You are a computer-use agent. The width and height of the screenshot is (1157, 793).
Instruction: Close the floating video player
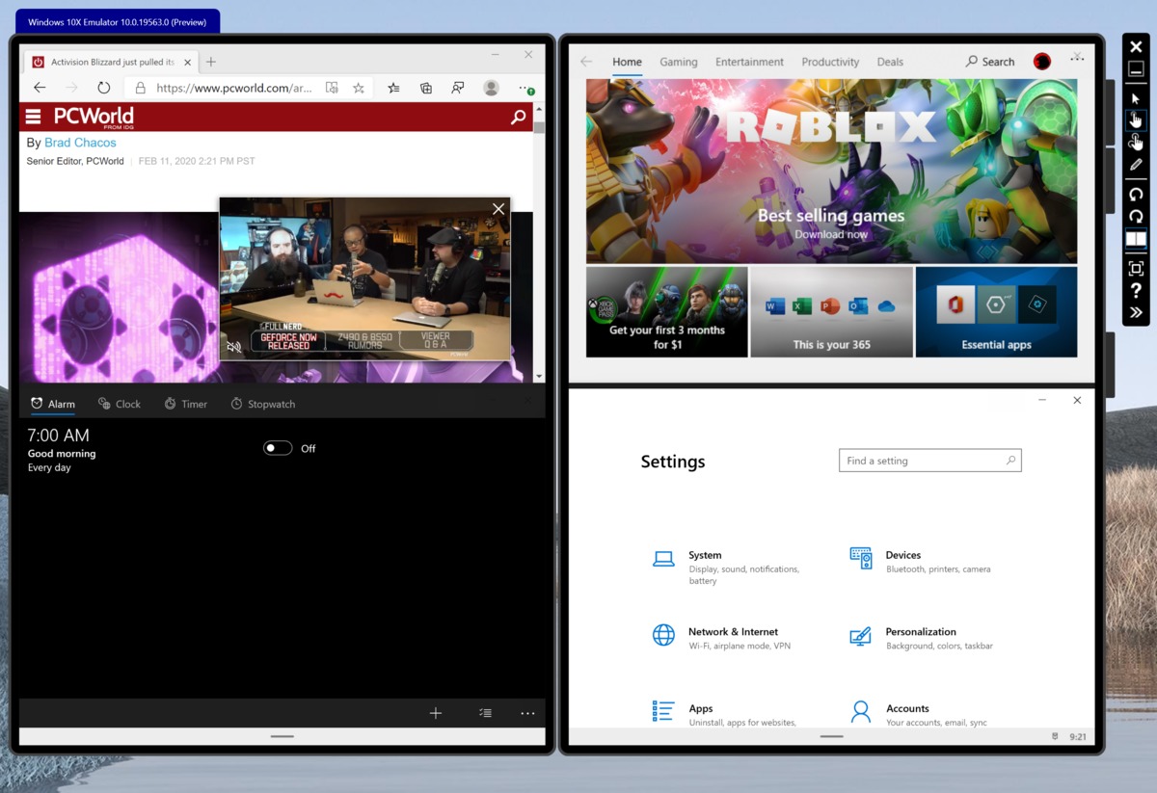(498, 209)
